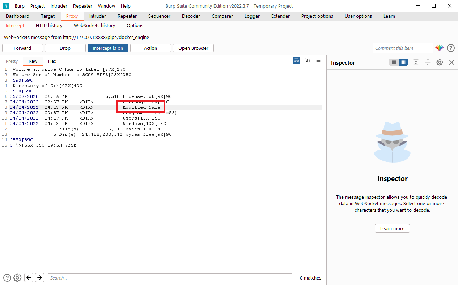Click the C:\> prompt line
Image resolution: width=458 pixels, height=285 pixels.
coord(43,145)
